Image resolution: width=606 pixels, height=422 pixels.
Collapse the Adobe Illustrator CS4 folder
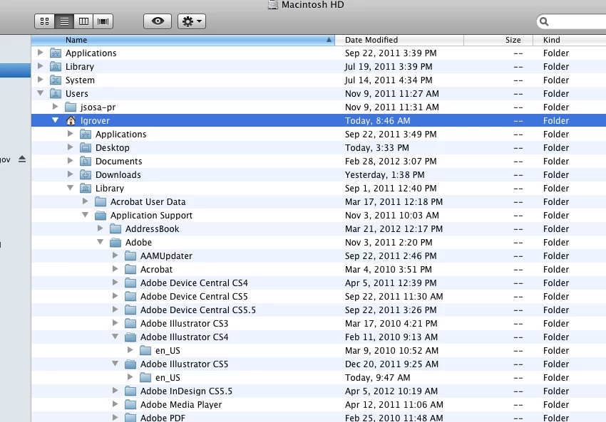[x=115, y=336]
